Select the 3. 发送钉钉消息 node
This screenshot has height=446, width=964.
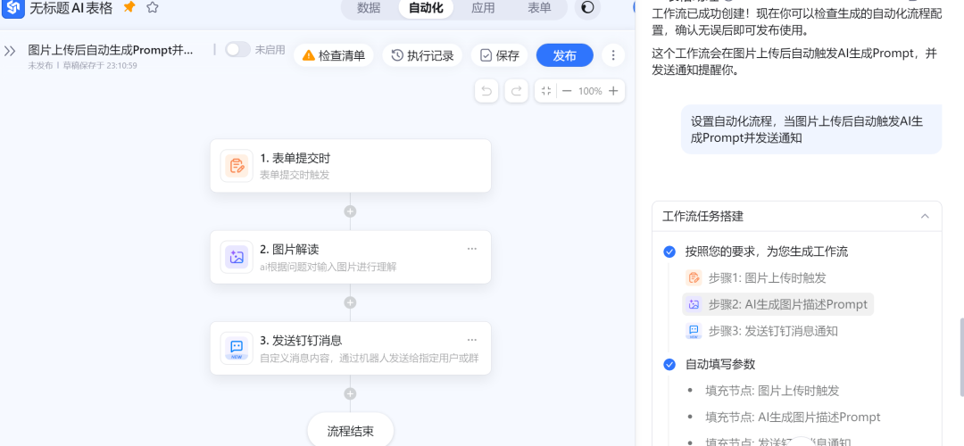351,348
